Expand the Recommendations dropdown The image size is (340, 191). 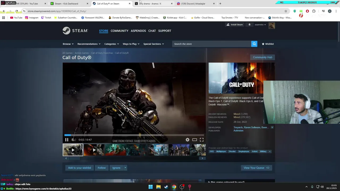pyautogui.click(x=89, y=44)
